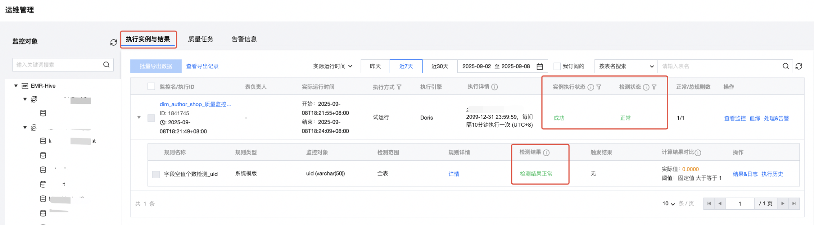The height and width of the screenshot is (225, 814).
Task: Filter by 执行方式 column funnel icon
Action: pyautogui.click(x=399, y=87)
